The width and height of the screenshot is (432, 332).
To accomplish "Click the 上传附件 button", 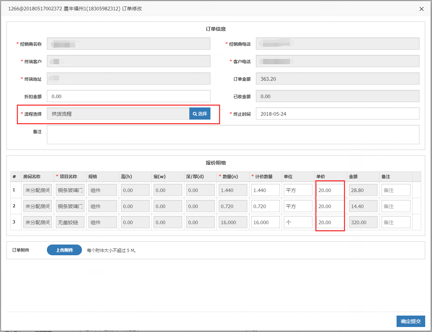I will tap(64, 250).
